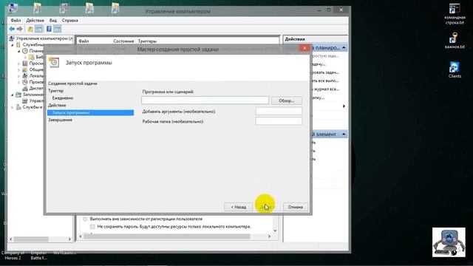Image resolution: width=473 pixels, height=266 pixels.
Task: Select the Завершение wizard step
Action: tap(61, 120)
